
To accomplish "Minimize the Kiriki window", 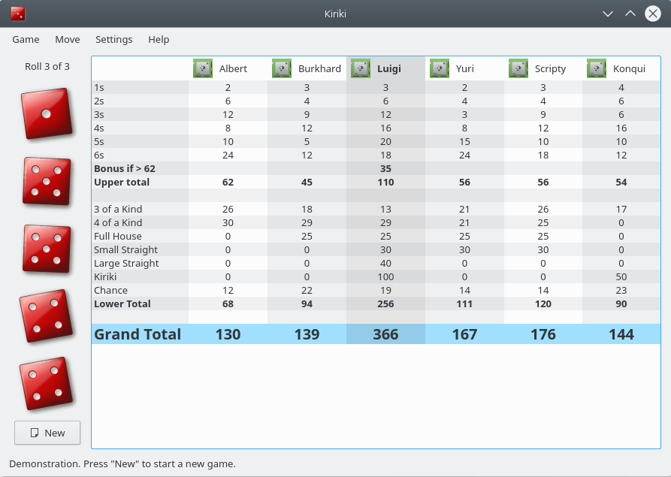I will click(608, 14).
